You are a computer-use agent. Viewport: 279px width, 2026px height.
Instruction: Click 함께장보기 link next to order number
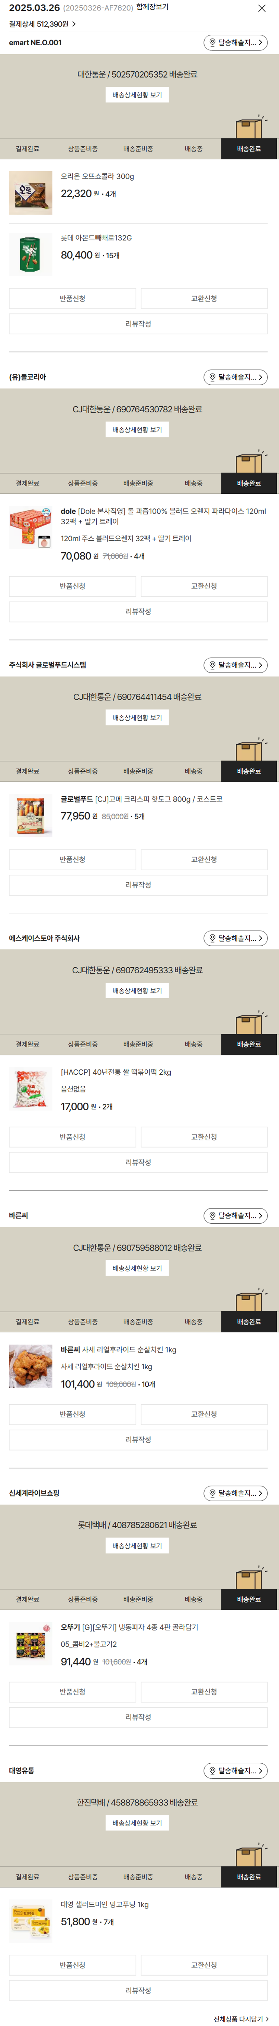coord(152,7)
